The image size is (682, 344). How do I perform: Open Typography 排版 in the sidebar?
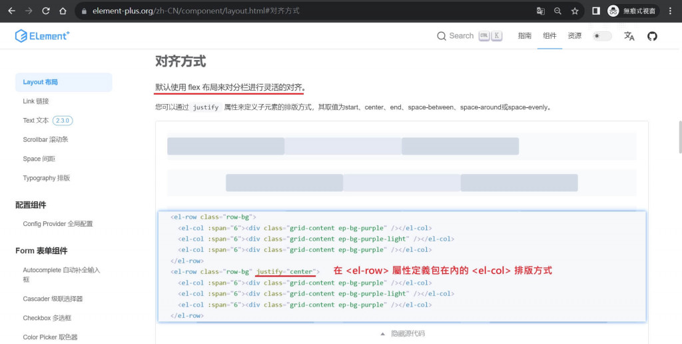46,177
